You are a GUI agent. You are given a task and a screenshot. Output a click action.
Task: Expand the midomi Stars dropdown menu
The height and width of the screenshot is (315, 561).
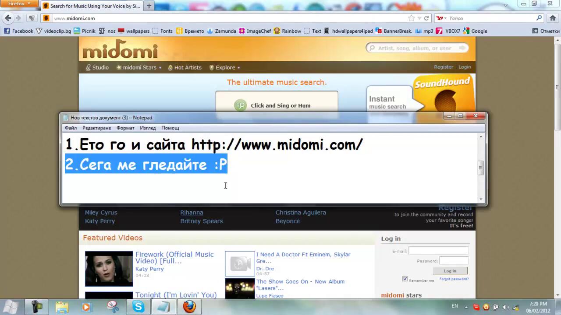click(x=139, y=67)
